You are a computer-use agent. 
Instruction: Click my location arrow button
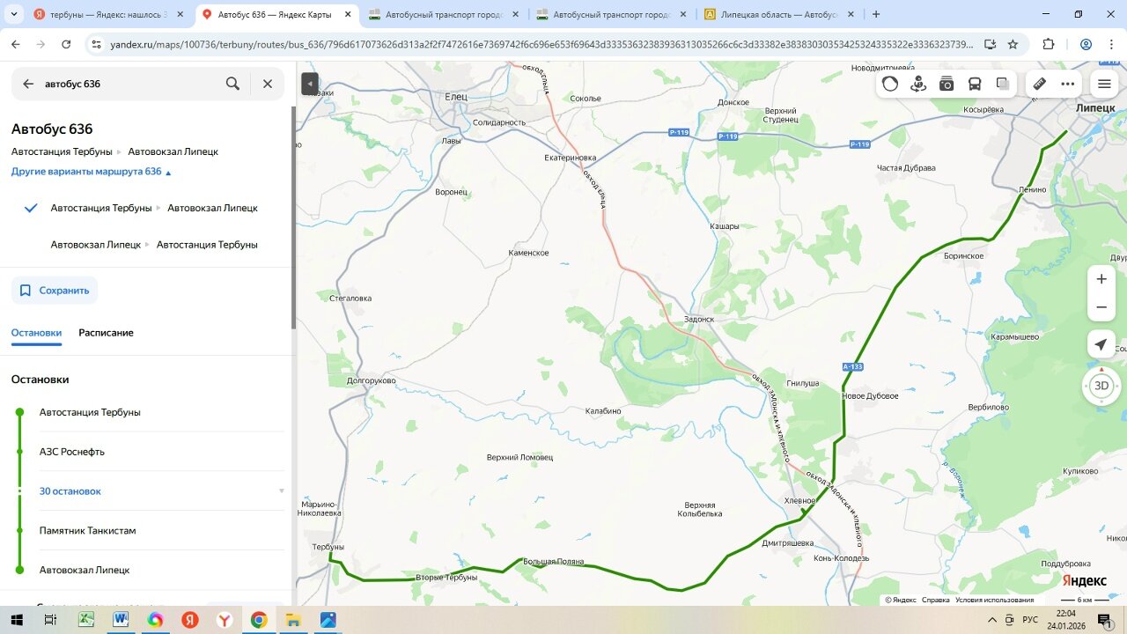coord(1101,344)
